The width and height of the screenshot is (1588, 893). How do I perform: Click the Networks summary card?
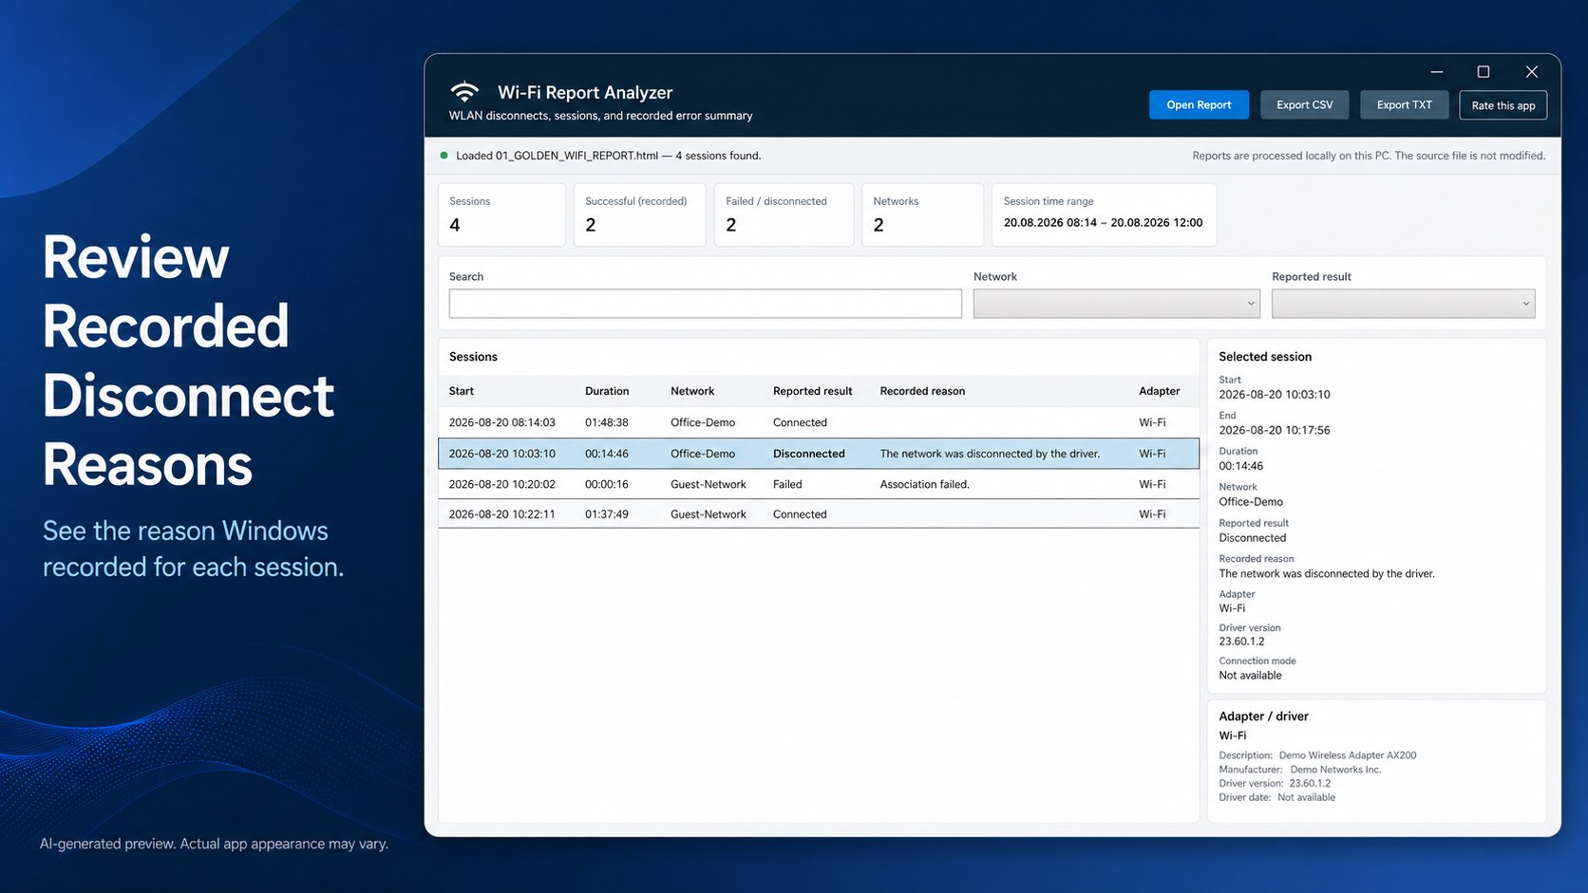[x=922, y=214]
